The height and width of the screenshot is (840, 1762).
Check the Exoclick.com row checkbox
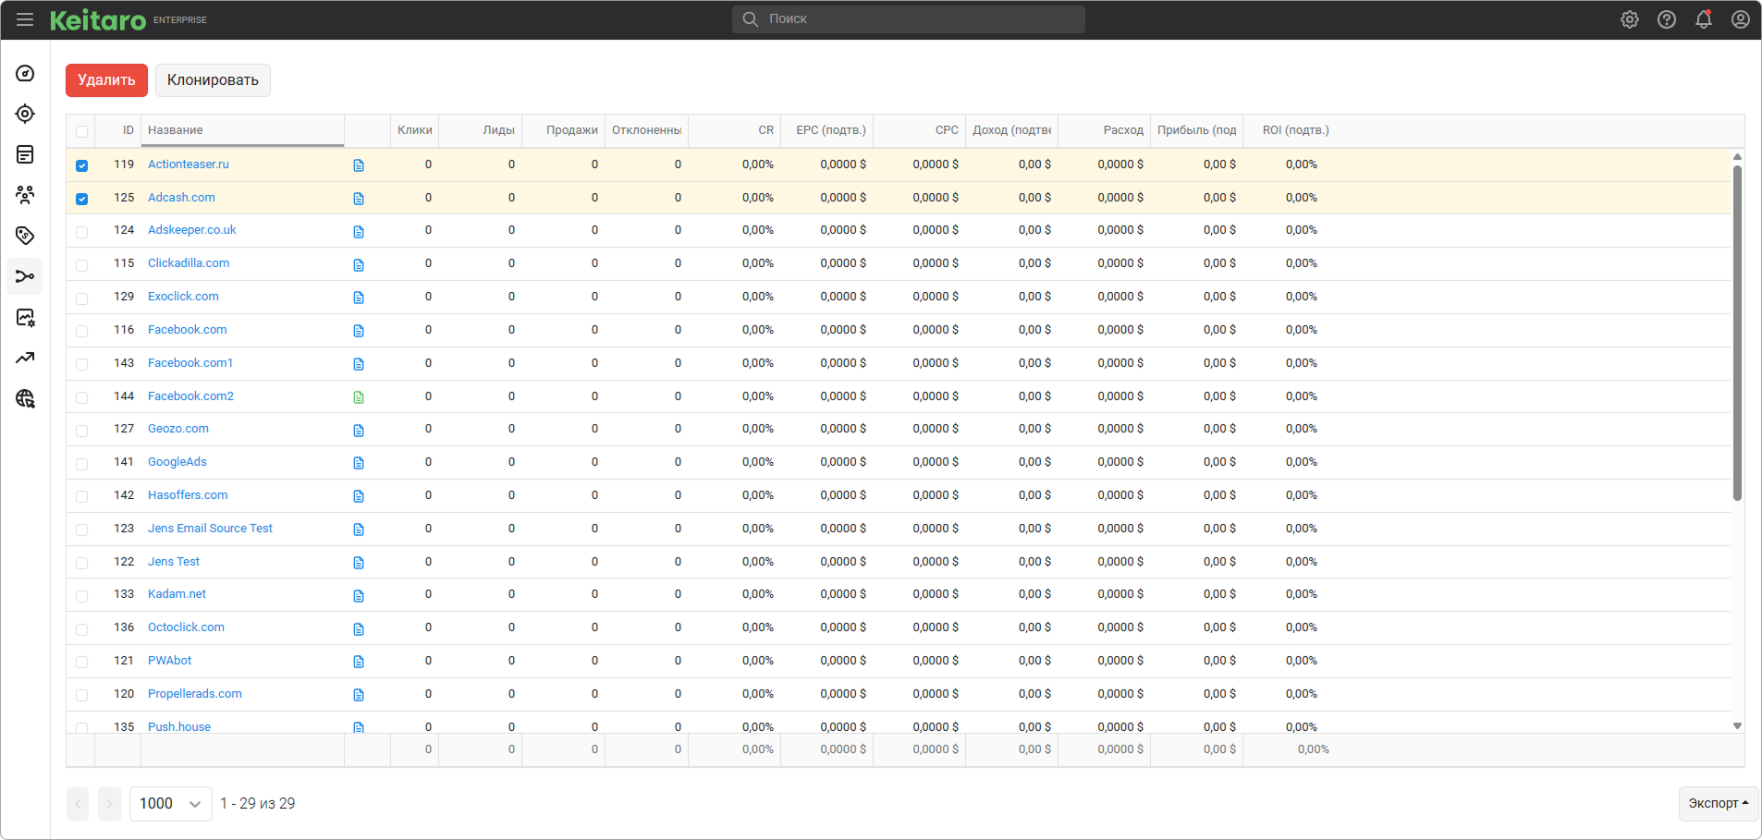[81, 298]
